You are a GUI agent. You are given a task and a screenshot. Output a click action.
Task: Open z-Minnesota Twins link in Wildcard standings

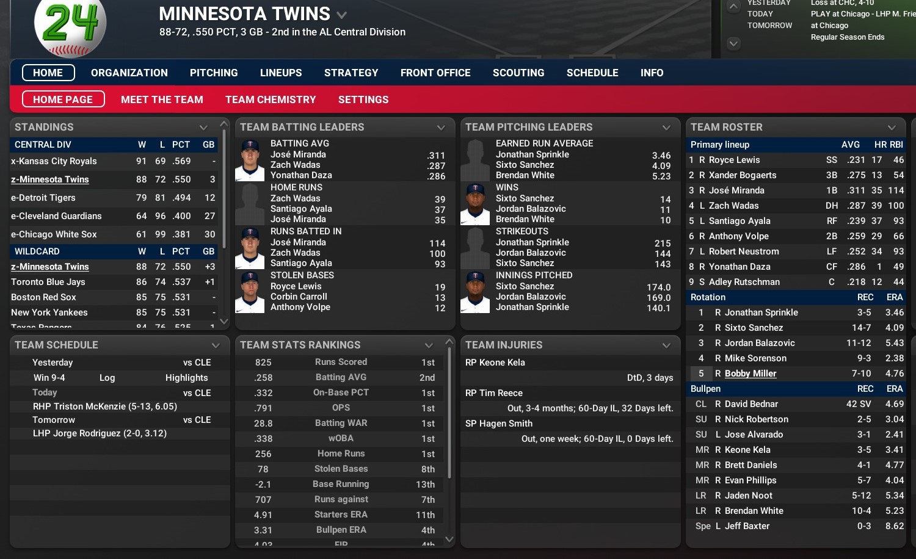(x=50, y=267)
